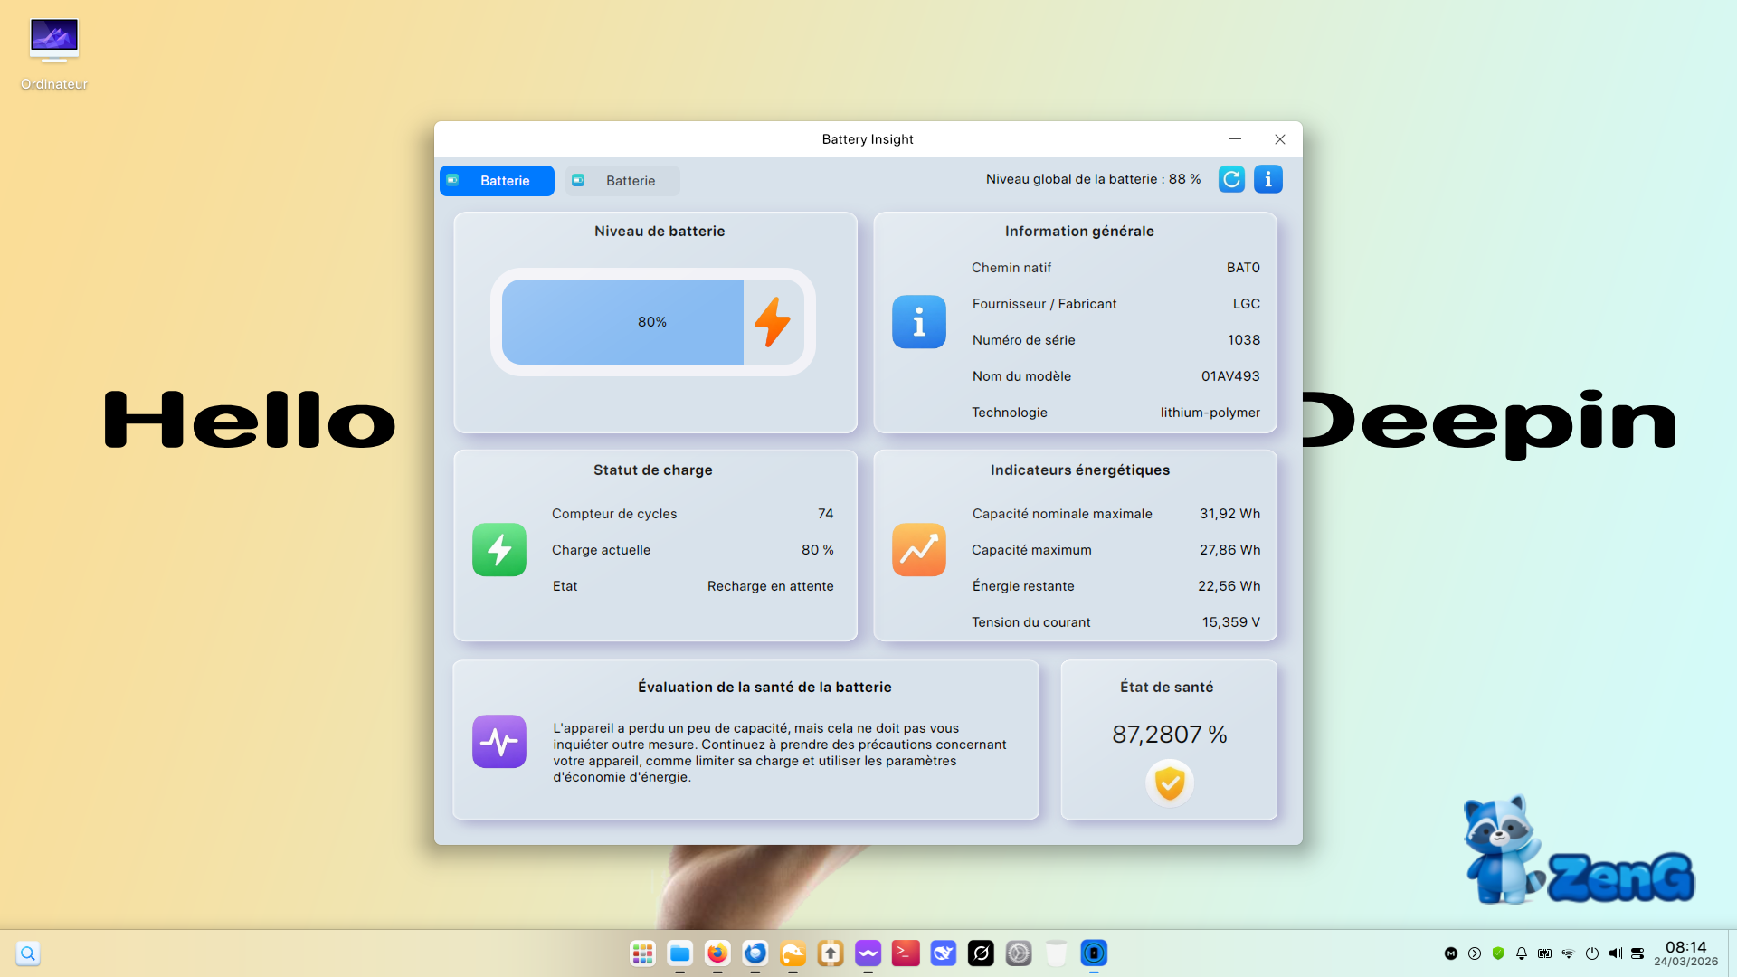Expand the tray arrow icon
Viewport: 1737px width, 977px height.
(x=1475, y=953)
